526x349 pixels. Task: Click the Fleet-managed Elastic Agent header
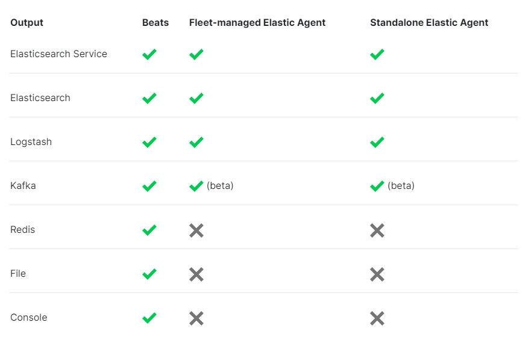(257, 23)
